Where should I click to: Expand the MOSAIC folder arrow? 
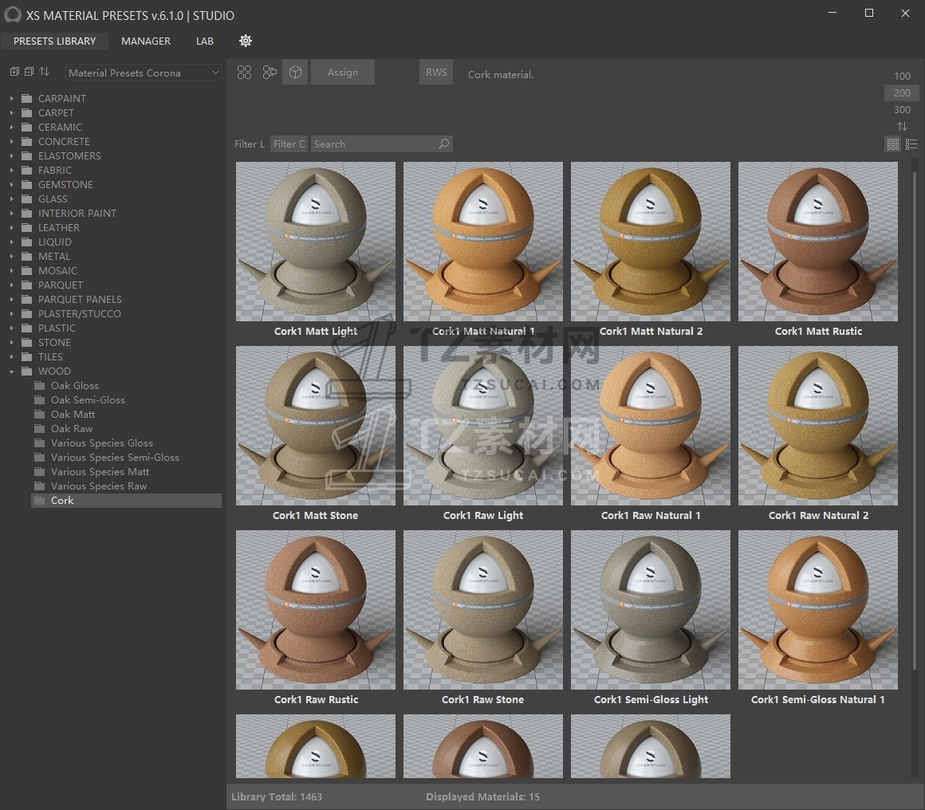click(x=11, y=271)
